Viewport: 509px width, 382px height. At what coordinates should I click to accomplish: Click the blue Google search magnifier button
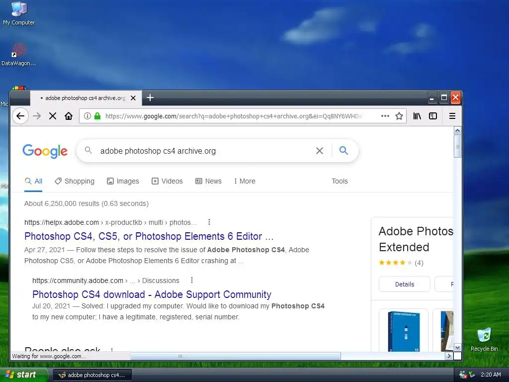pos(343,150)
